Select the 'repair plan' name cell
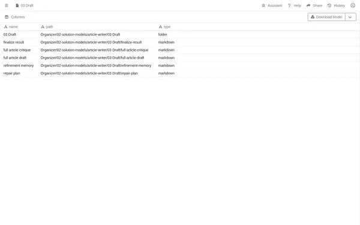Viewport: 360px width, 225px height. click(11, 73)
